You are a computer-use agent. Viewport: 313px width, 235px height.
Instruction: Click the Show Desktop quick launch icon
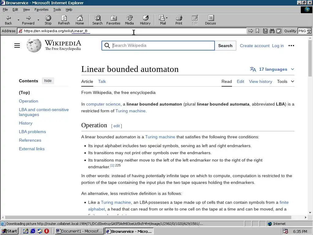point(26,231)
